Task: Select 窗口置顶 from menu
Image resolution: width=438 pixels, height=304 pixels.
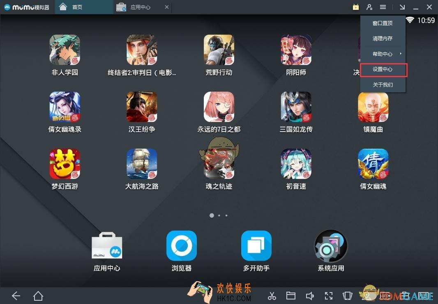Action: [383, 23]
